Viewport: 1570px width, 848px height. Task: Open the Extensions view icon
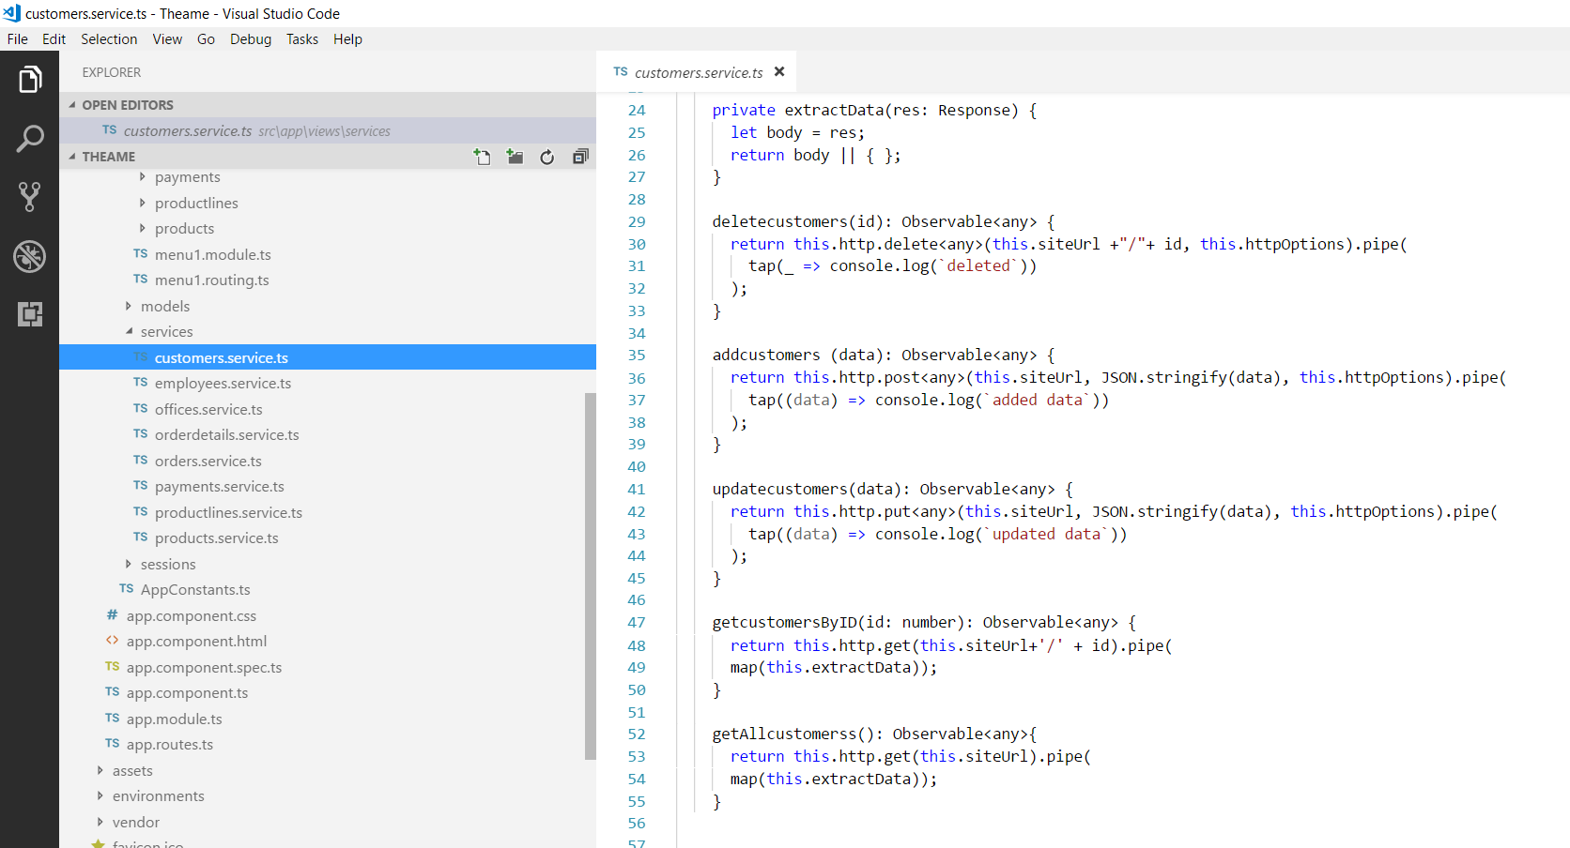pos(29,314)
